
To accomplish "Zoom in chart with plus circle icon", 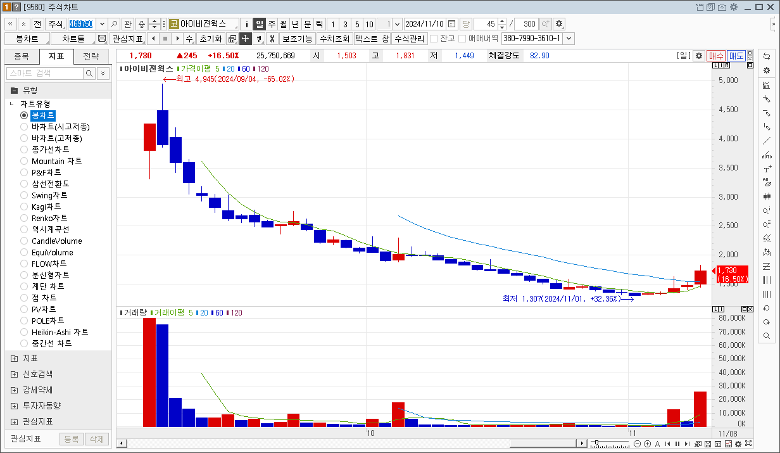I will tap(647, 443).
